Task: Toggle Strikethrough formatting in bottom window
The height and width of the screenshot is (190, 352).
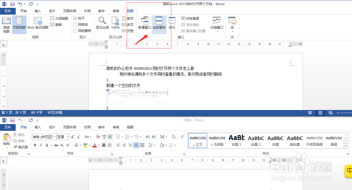Action: pyautogui.click(x=56, y=145)
